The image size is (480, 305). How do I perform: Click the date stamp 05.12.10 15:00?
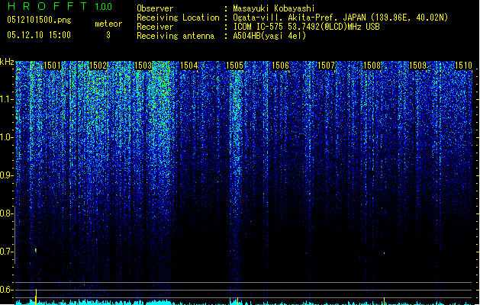point(39,35)
